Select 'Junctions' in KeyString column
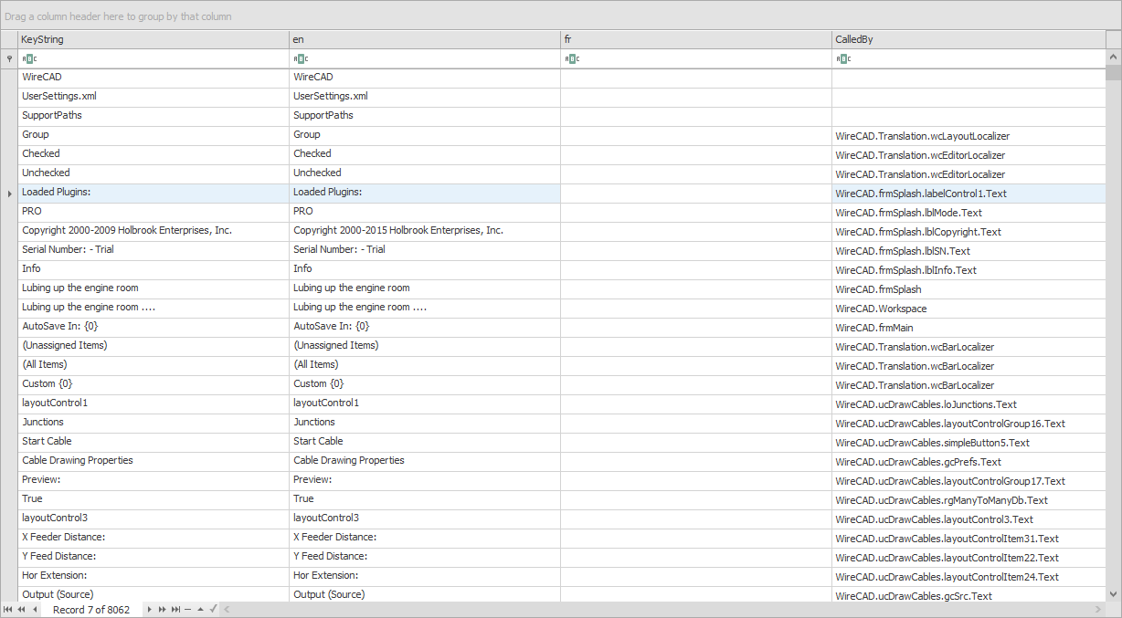The height and width of the screenshot is (618, 1122). click(153, 423)
